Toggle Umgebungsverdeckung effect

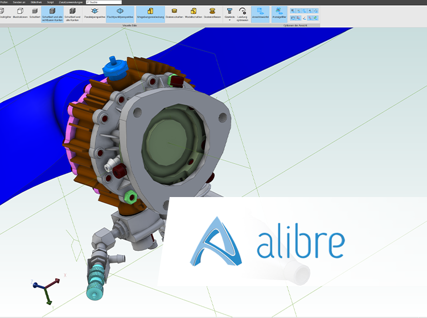(x=150, y=13)
